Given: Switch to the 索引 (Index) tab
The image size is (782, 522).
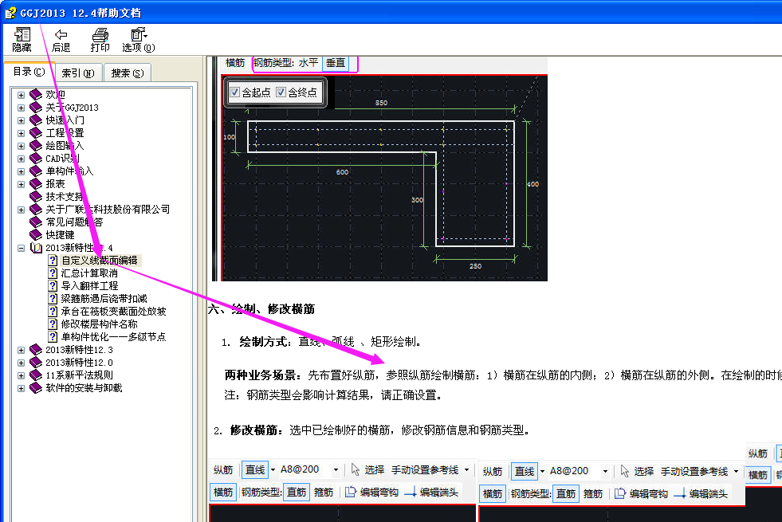Looking at the screenshot, I should pyautogui.click(x=78, y=73).
